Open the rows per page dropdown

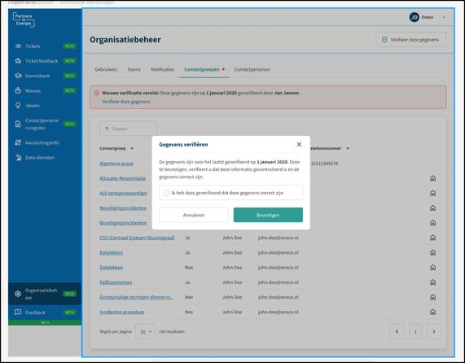click(x=145, y=331)
